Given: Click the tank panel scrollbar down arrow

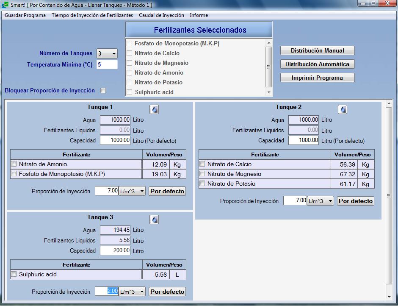Looking at the screenshot, I should 389,297.
